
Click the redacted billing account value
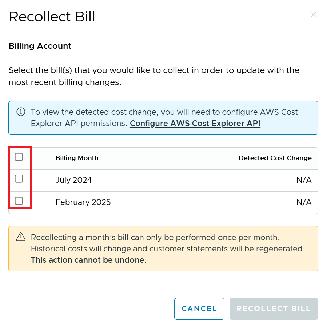click(x=135, y=49)
